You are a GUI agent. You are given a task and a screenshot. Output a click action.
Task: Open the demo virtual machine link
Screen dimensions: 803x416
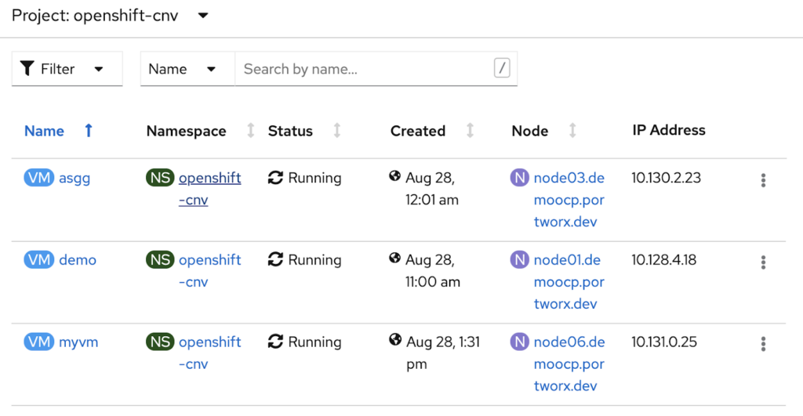pyautogui.click(x=78, y=260)
